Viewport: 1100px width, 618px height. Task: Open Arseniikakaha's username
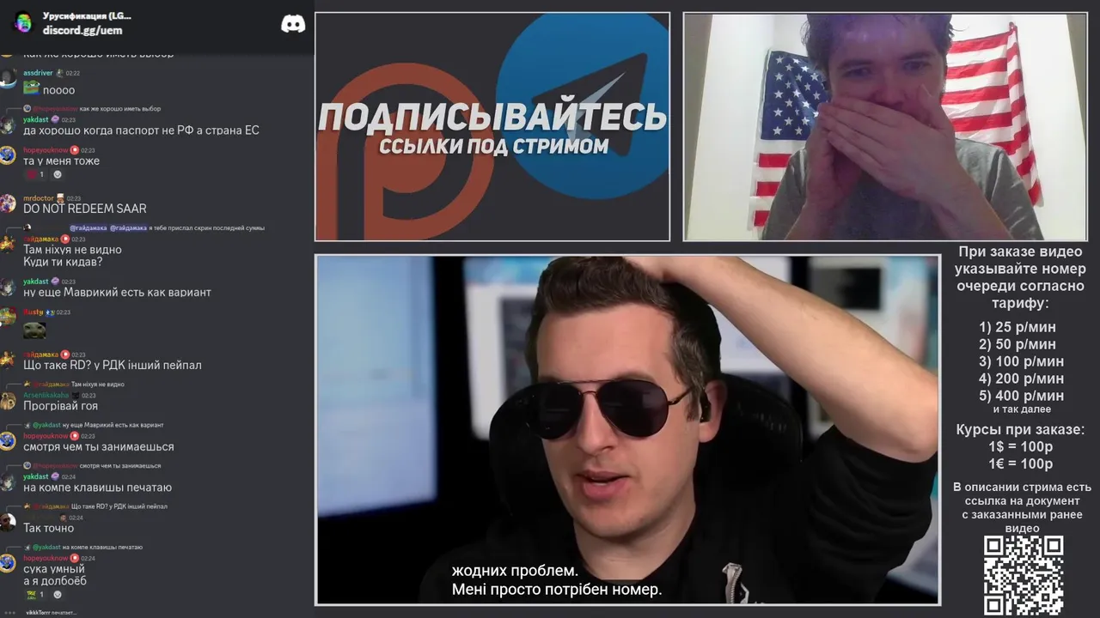(x=46, y=395)
